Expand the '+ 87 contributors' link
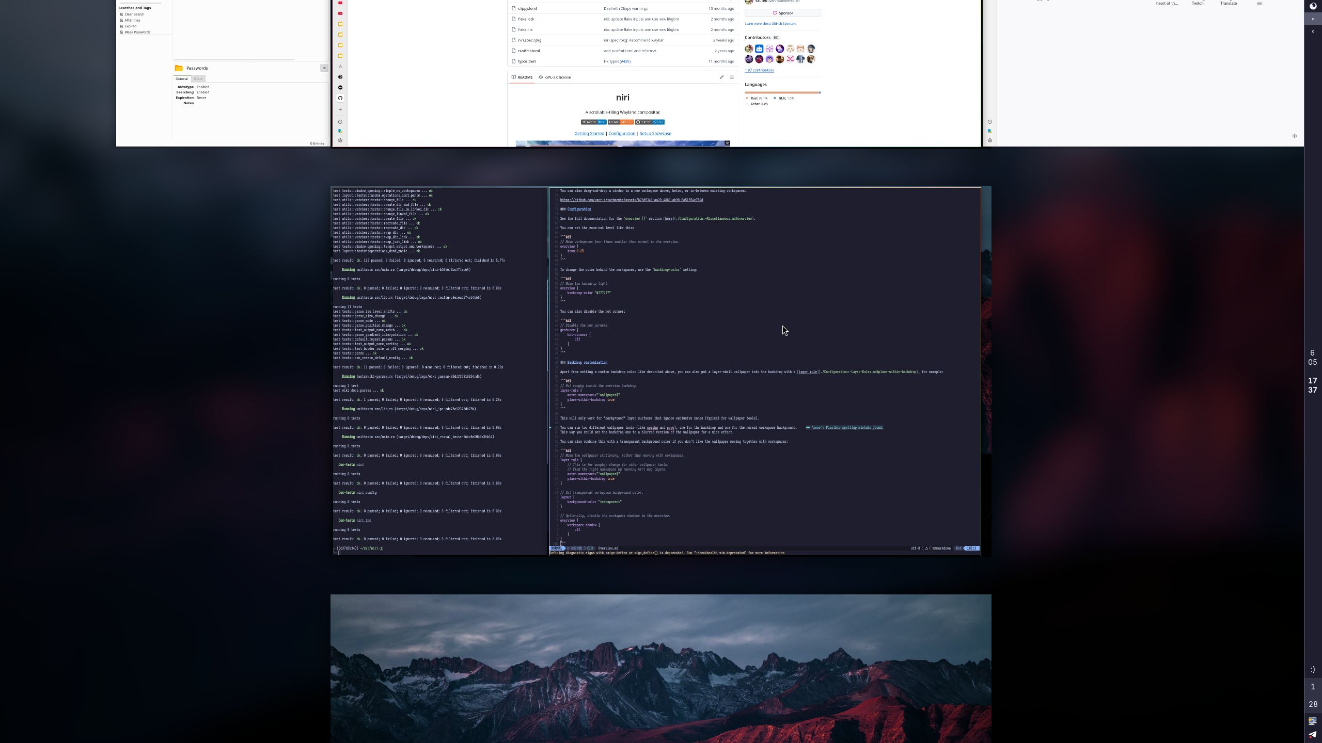Image resolution: width=1322 pixels, height=743 pixels. tap(758, 70)
